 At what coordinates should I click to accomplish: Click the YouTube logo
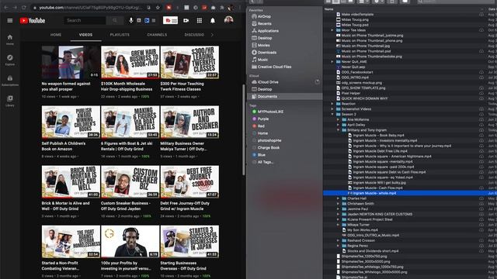33,21
